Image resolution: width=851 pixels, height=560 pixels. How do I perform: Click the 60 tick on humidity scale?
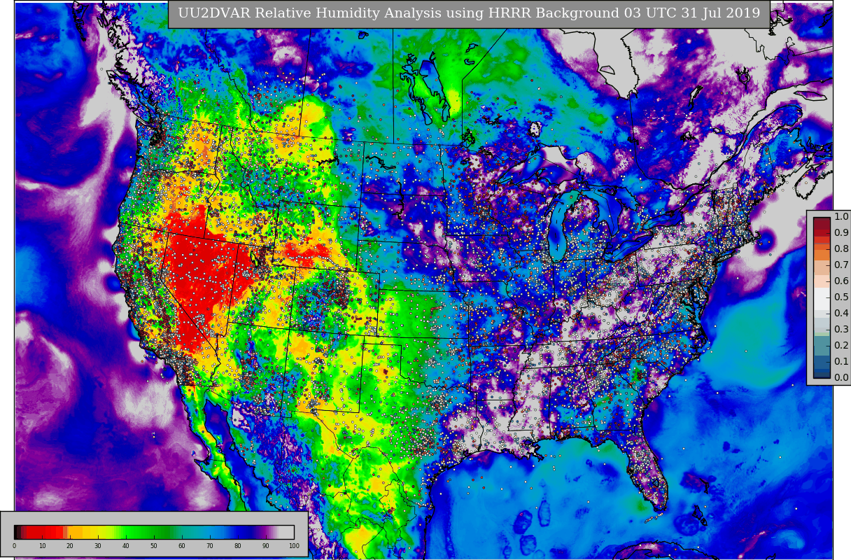pos(182,546)
